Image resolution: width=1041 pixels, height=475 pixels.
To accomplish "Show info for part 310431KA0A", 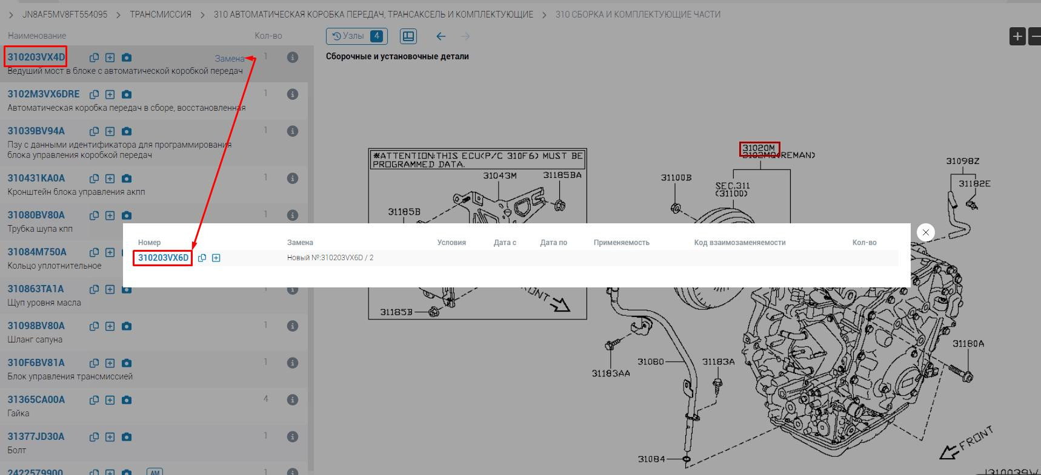I will (292, 179).
